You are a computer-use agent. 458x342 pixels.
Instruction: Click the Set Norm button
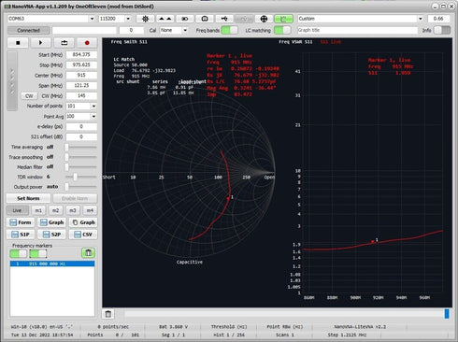tap(28, 198)
